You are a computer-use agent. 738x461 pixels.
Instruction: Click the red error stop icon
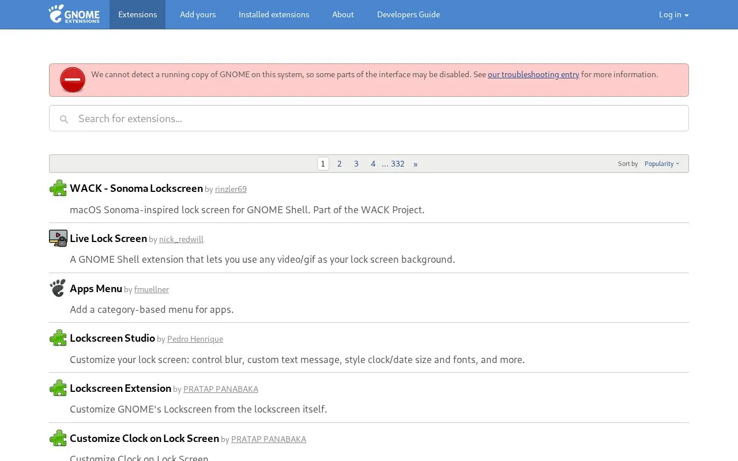coord(73,80)
